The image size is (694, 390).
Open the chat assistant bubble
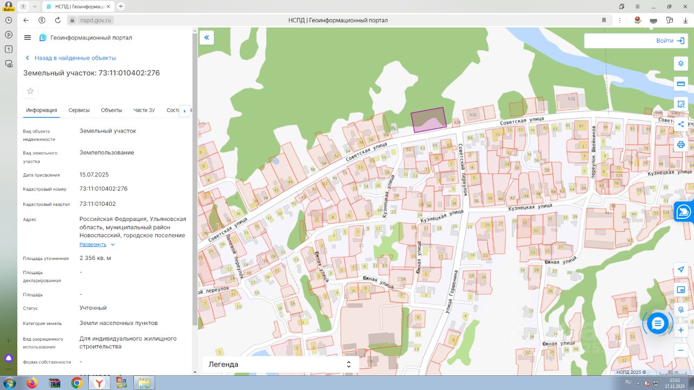[658, 323]
